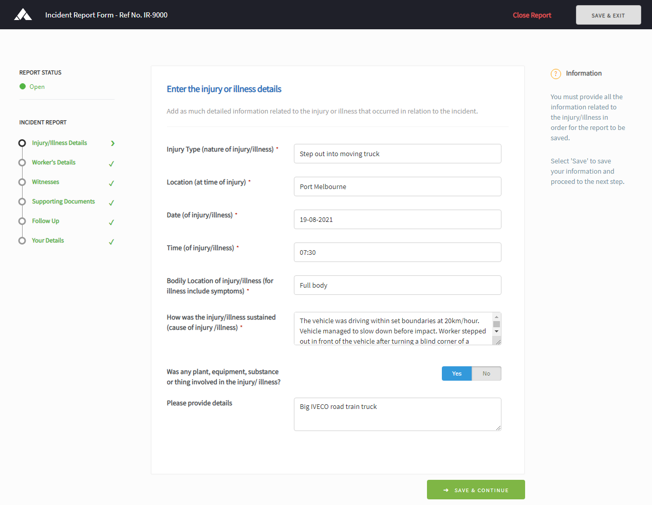Click the checkmark beside Your Details
The height and width of the screenshot is (505, 652).
(x=111, y=242)
